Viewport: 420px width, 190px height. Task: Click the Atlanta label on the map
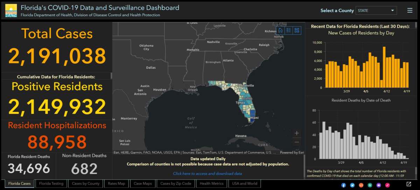228,61
